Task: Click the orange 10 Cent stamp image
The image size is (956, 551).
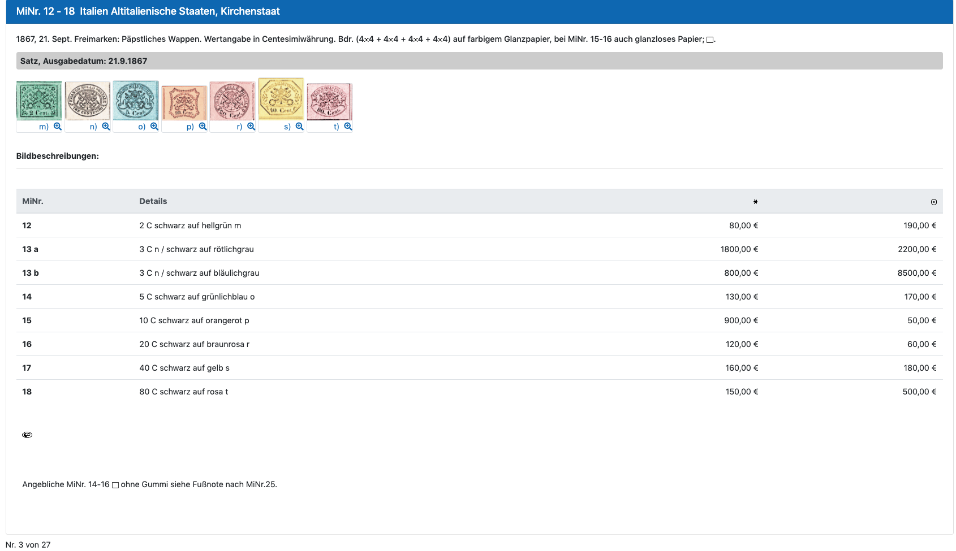Action: point(184,103)
